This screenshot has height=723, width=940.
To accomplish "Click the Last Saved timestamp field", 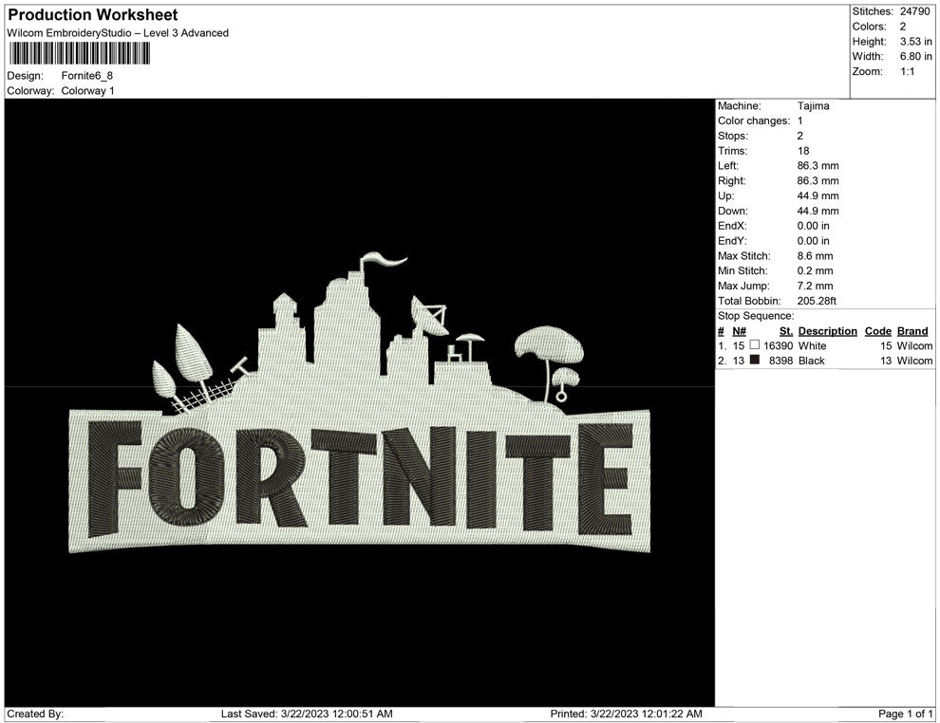I will (306, 712).
